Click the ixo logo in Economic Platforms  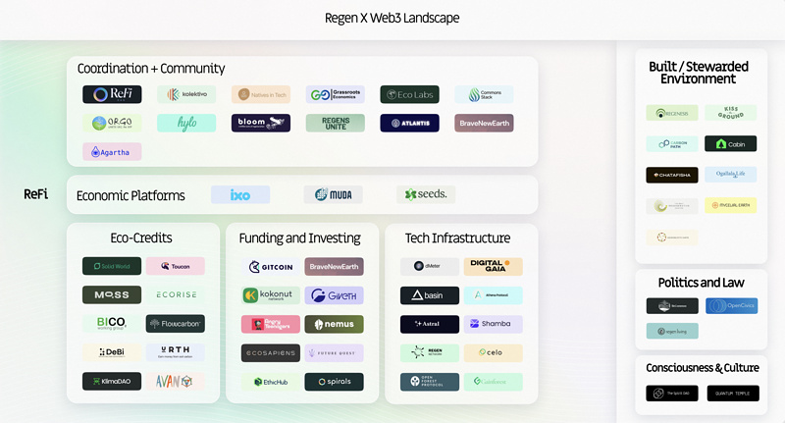(240, 194)
